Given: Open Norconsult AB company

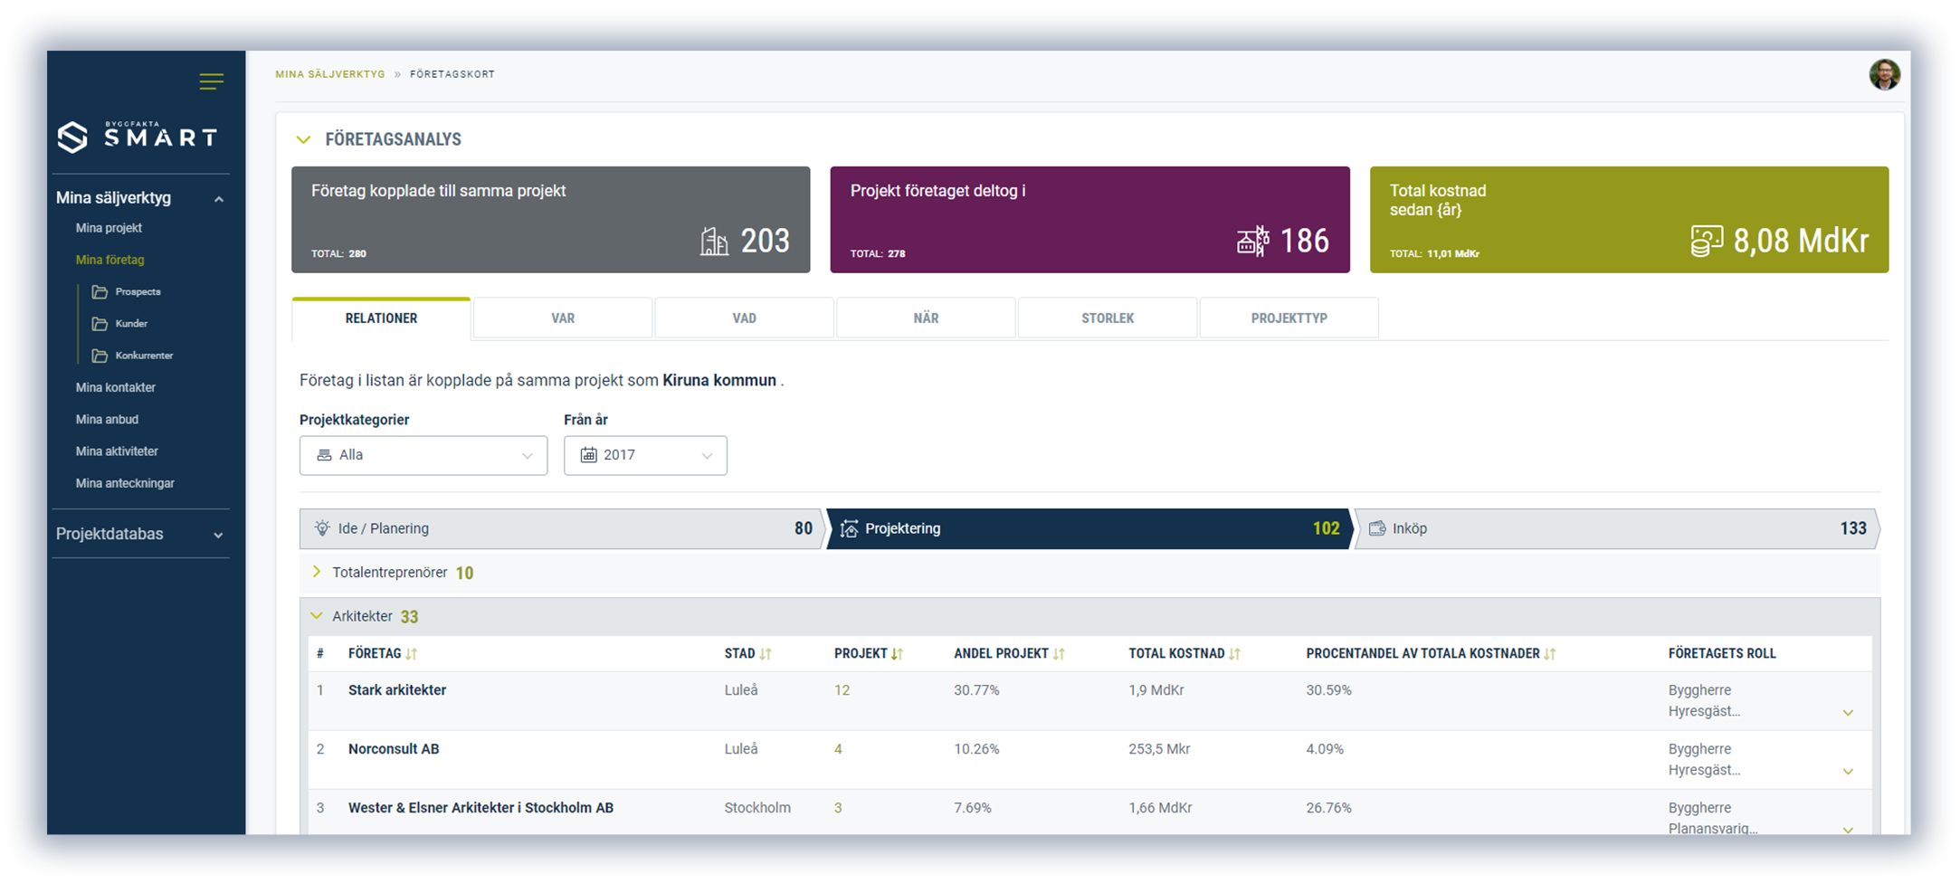Looking at the screenshot, I should [x=394, y=749].
